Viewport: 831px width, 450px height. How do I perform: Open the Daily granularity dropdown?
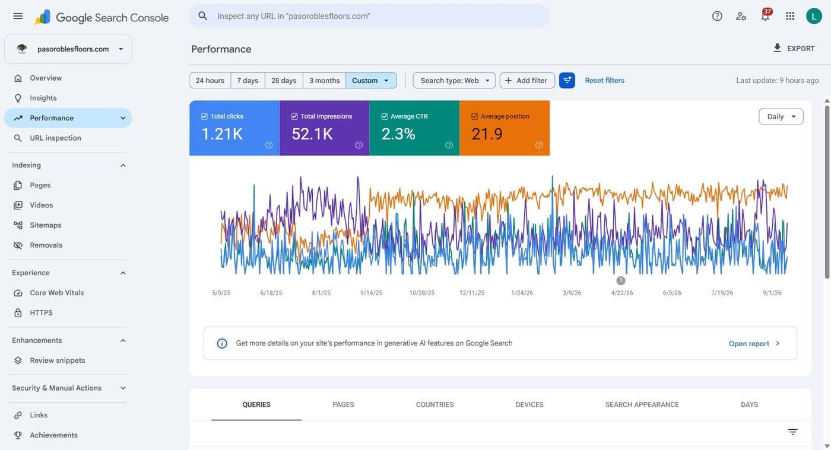point(781,116)
